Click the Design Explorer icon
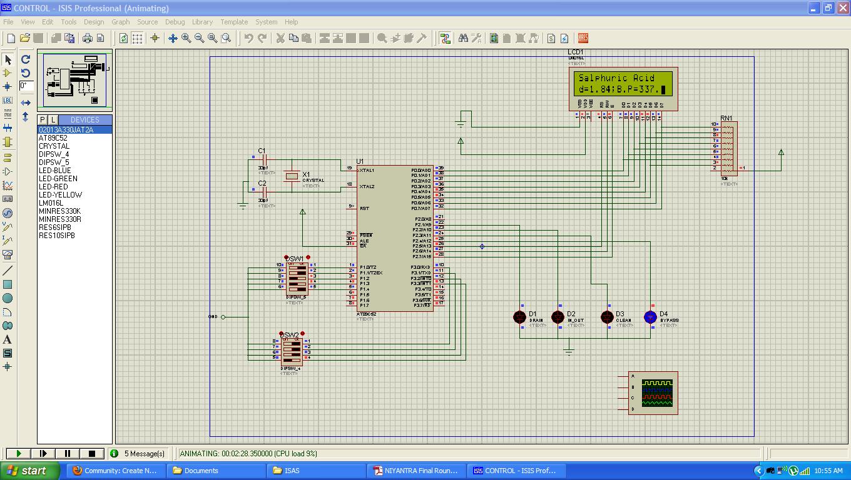This screenshot has width=851, height=480. 494,38
